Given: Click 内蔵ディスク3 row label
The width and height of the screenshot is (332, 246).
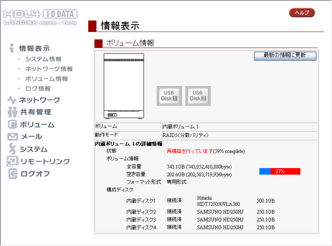Looking at the screenshot, I should [x=141, y=219].
